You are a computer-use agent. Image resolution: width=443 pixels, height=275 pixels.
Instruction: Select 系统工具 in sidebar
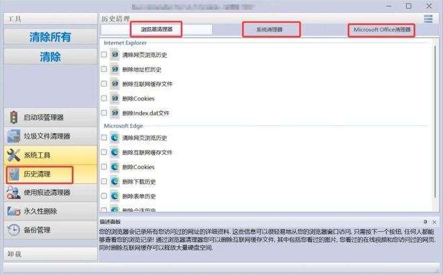[50, 155]
